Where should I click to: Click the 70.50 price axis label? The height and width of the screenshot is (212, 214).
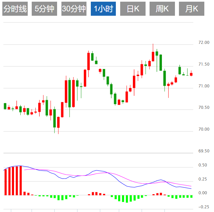tap(204, 108)
